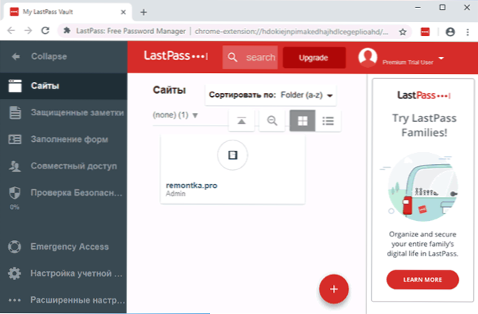Click the Emergency Access lifebuoy icon

click(x=14, y=247)
